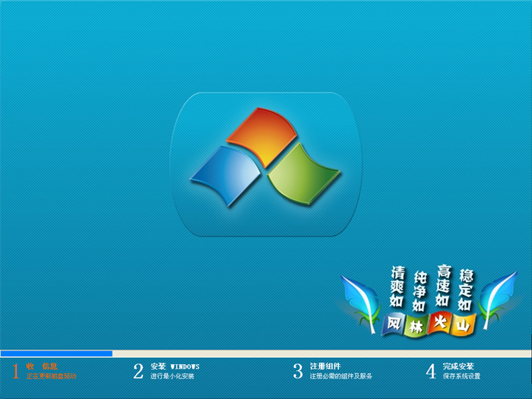
Task: Click the vertical text 稳定如
Action: tap(466, 290)
